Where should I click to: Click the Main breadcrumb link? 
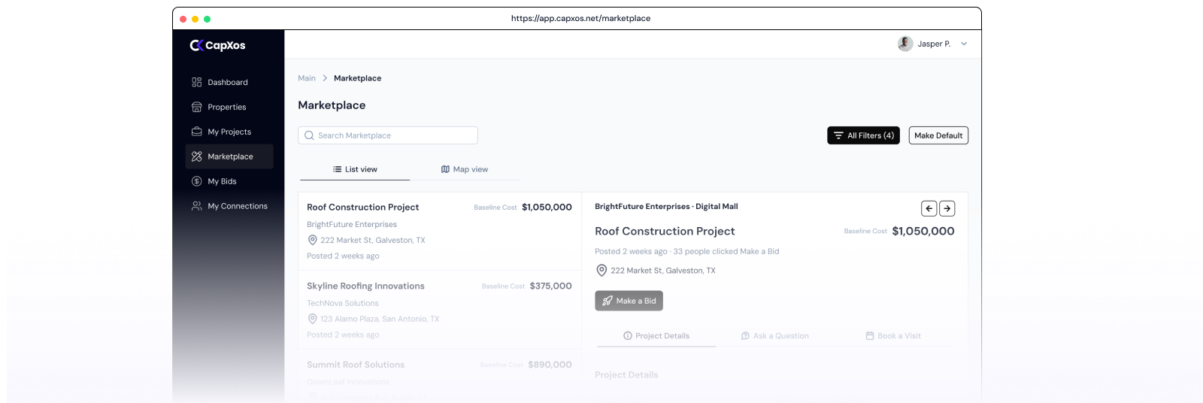(307, 78)
